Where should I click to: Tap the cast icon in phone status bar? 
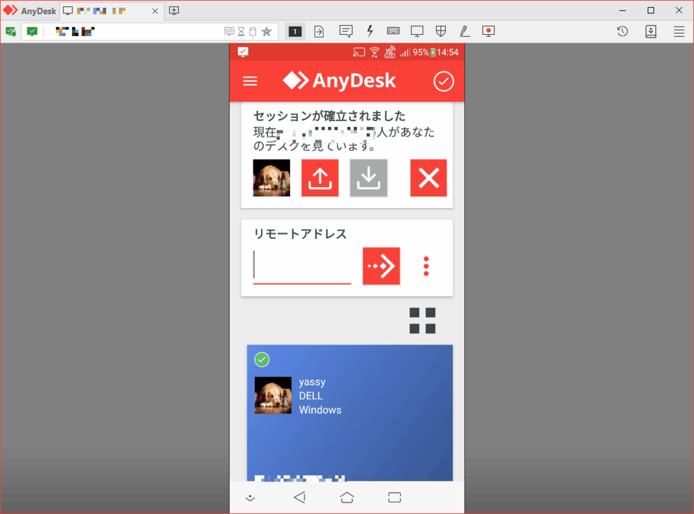coord(358,52)
